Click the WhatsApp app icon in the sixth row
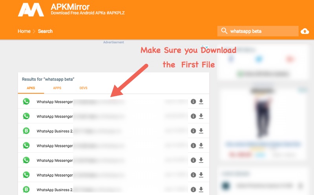314x195 pixels. [26, 175]
